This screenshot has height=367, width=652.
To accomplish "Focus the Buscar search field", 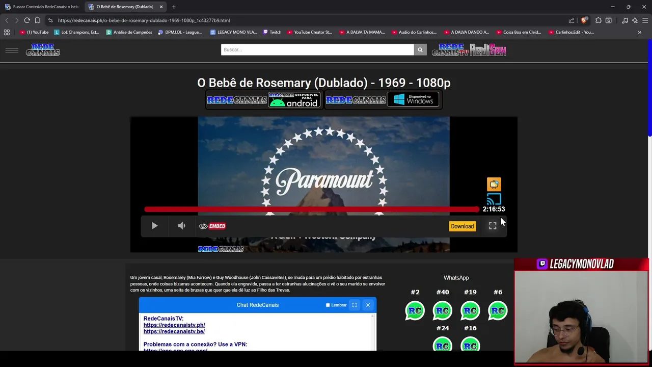I will [x=317, y=49].
